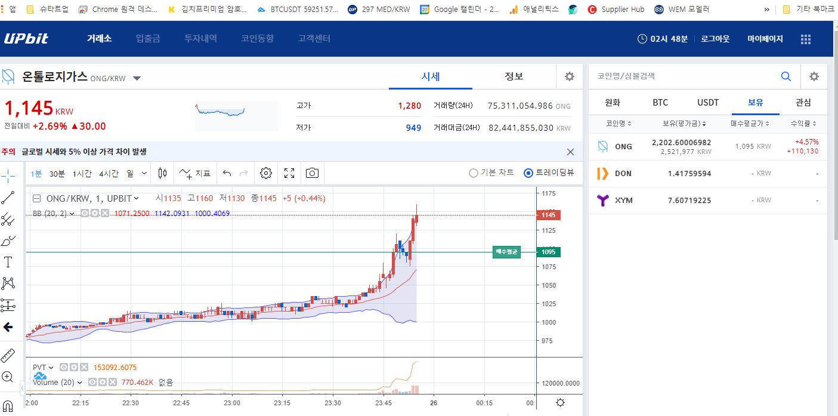Open the candlestick chart style selector
The width and height of the screenshot is (838, 416).
(162, 174)
